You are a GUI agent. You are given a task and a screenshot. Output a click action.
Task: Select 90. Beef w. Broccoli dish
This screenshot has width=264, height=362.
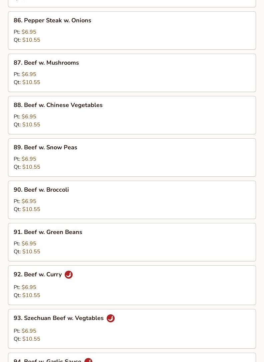(x=41, y=190)
